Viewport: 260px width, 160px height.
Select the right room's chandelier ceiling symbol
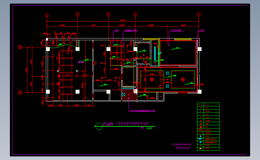point(183,80)
